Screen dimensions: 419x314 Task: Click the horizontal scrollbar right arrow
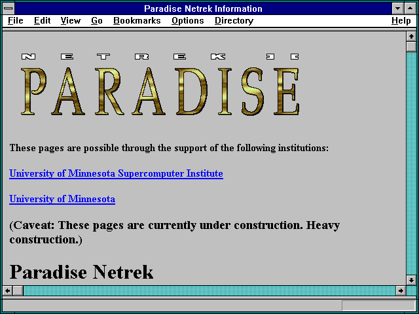pyautogui.click(x=401, y=290)
